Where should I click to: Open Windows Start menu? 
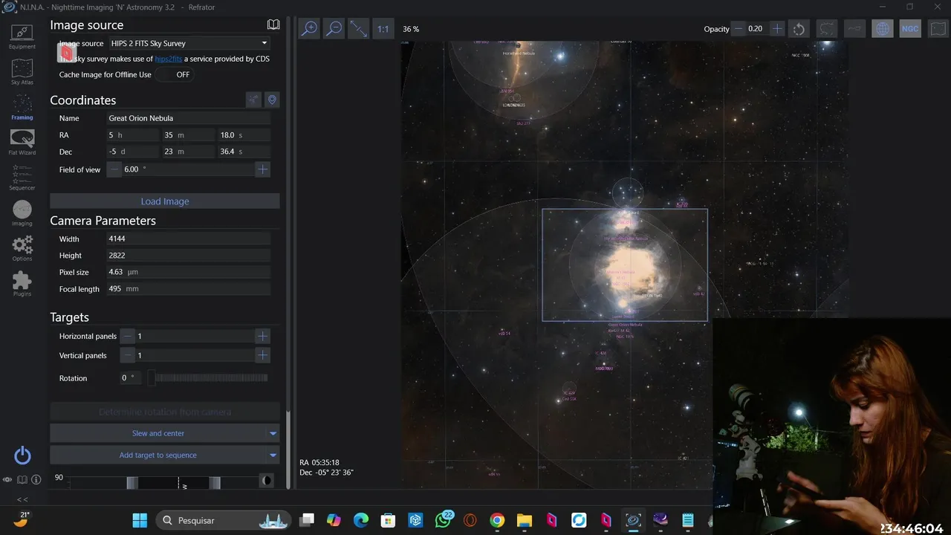point(140,520)
